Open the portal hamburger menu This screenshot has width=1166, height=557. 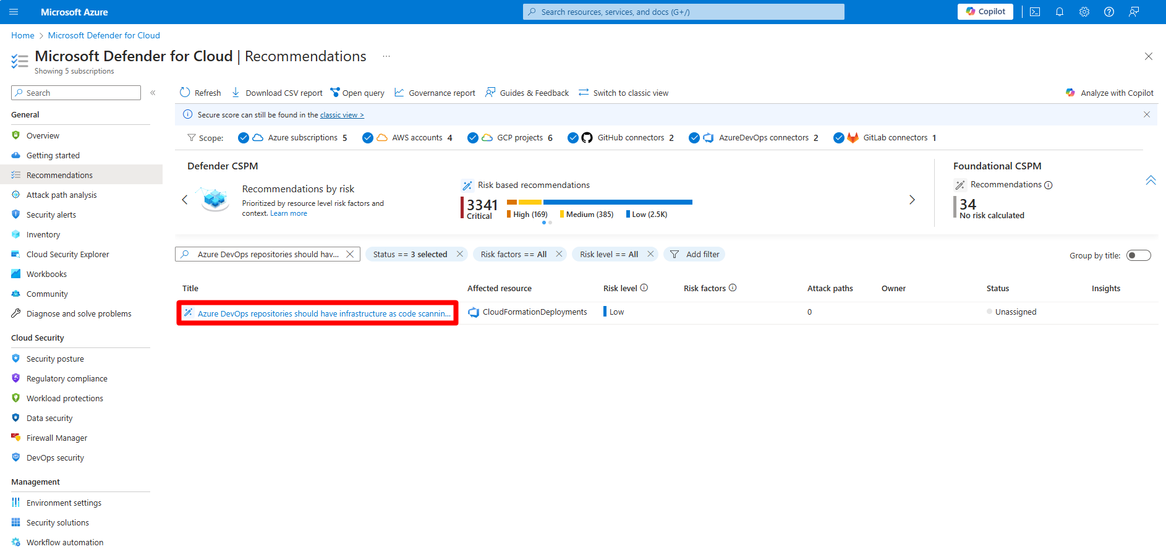(x=14, y=12)
